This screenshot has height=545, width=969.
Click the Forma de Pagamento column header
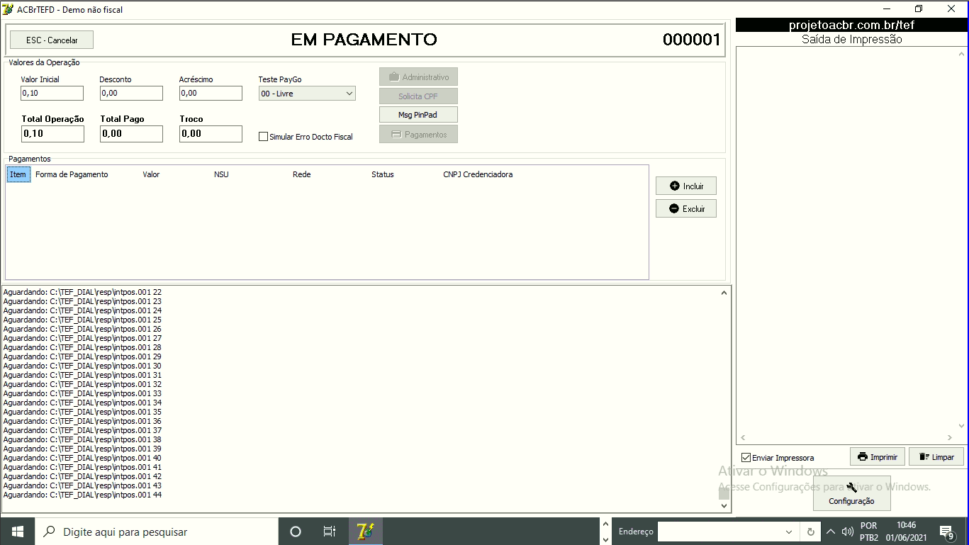[72, 174]
